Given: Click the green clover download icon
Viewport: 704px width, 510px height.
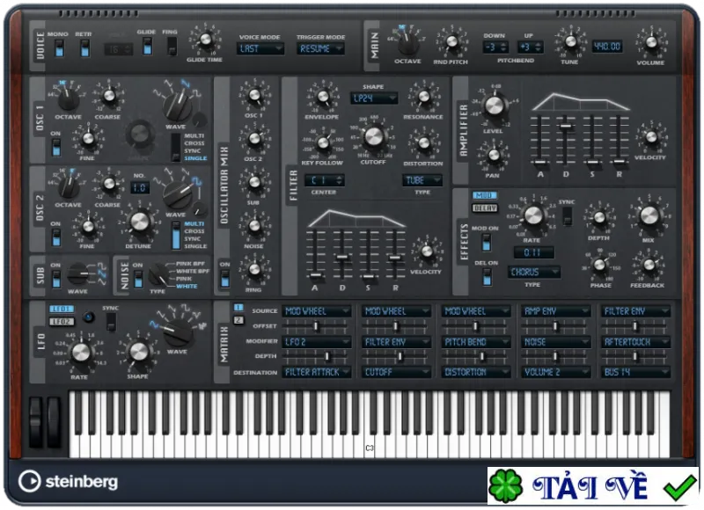Looking at the screenshot, I should (506, 485).
